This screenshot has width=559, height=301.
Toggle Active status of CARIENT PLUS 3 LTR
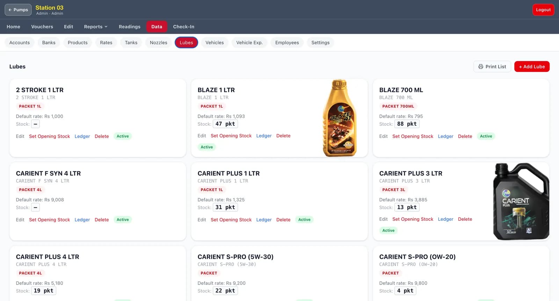[x=389, y=230]
